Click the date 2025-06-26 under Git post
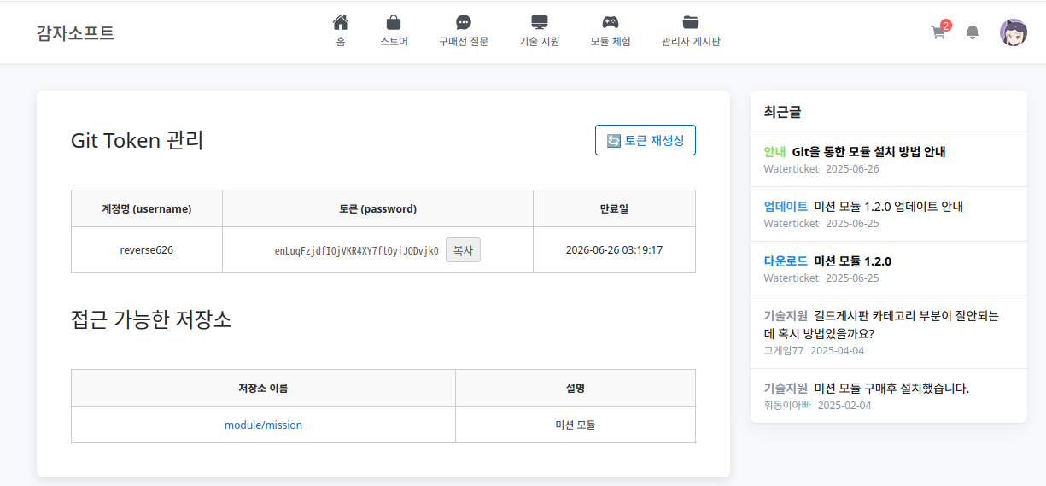The width and height of the screenshot is (1046, 486). tap(852, 169)
